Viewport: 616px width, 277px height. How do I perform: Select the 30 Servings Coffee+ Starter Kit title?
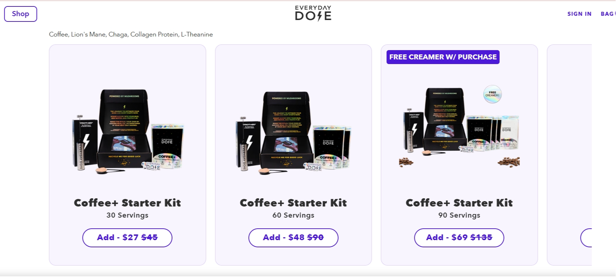coord(127,203)
